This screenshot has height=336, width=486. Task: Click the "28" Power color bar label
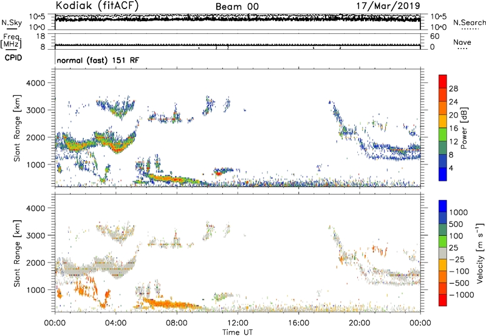coord(453,89)
